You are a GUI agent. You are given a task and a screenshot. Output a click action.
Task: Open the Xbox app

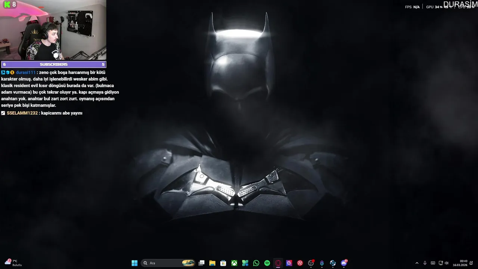tap(234, 263)
